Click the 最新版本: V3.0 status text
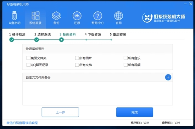195x129 pixels. coord(171,123)
